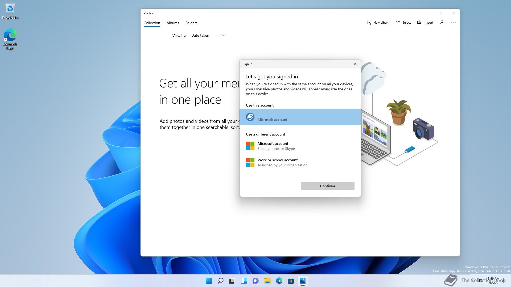Open the Widgets taskbar icon

click(x=244, y=281)
